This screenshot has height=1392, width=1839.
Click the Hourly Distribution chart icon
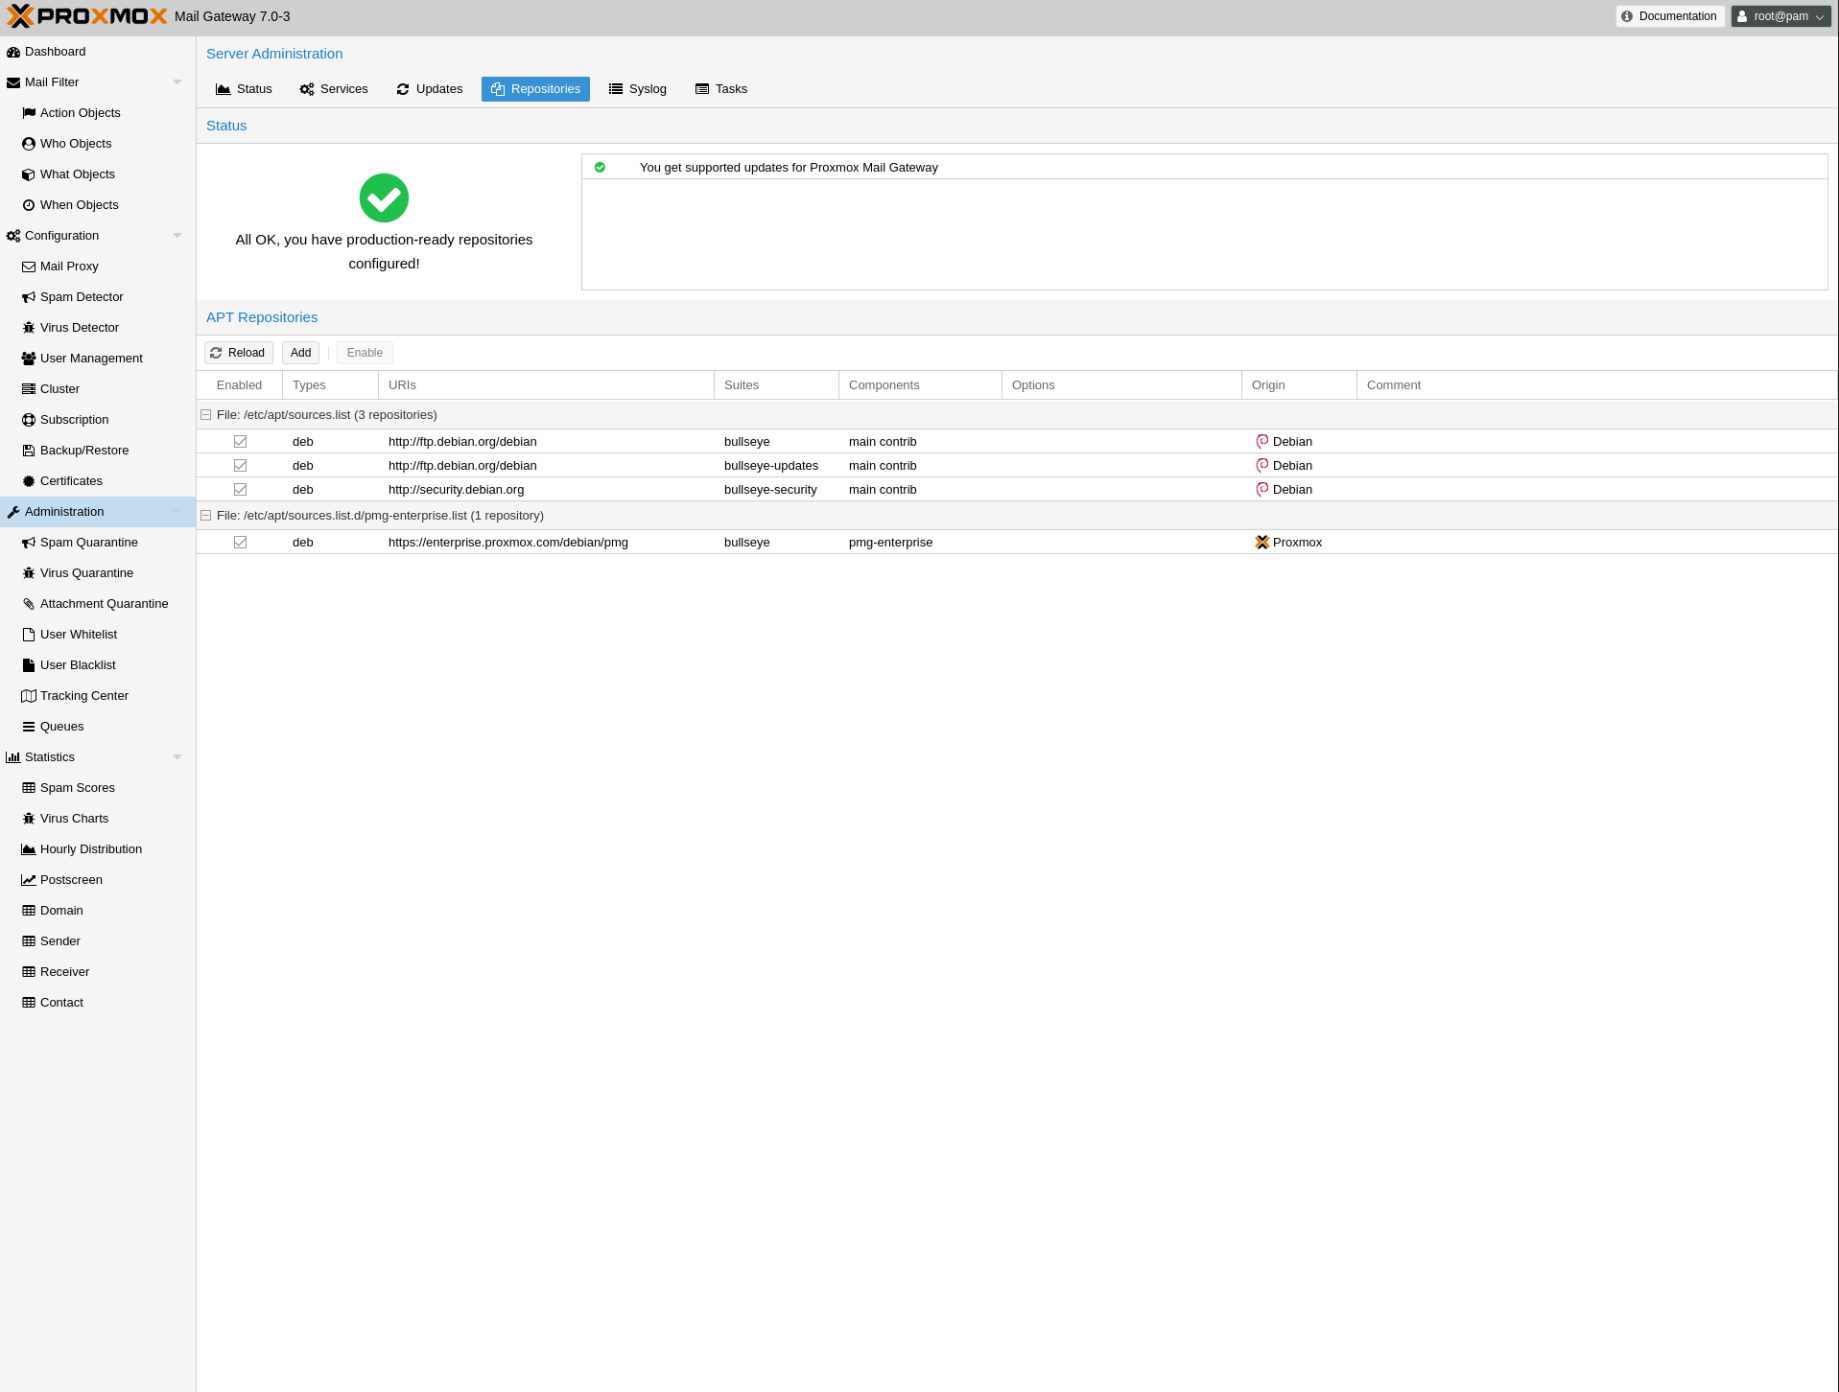coord(29,849)
